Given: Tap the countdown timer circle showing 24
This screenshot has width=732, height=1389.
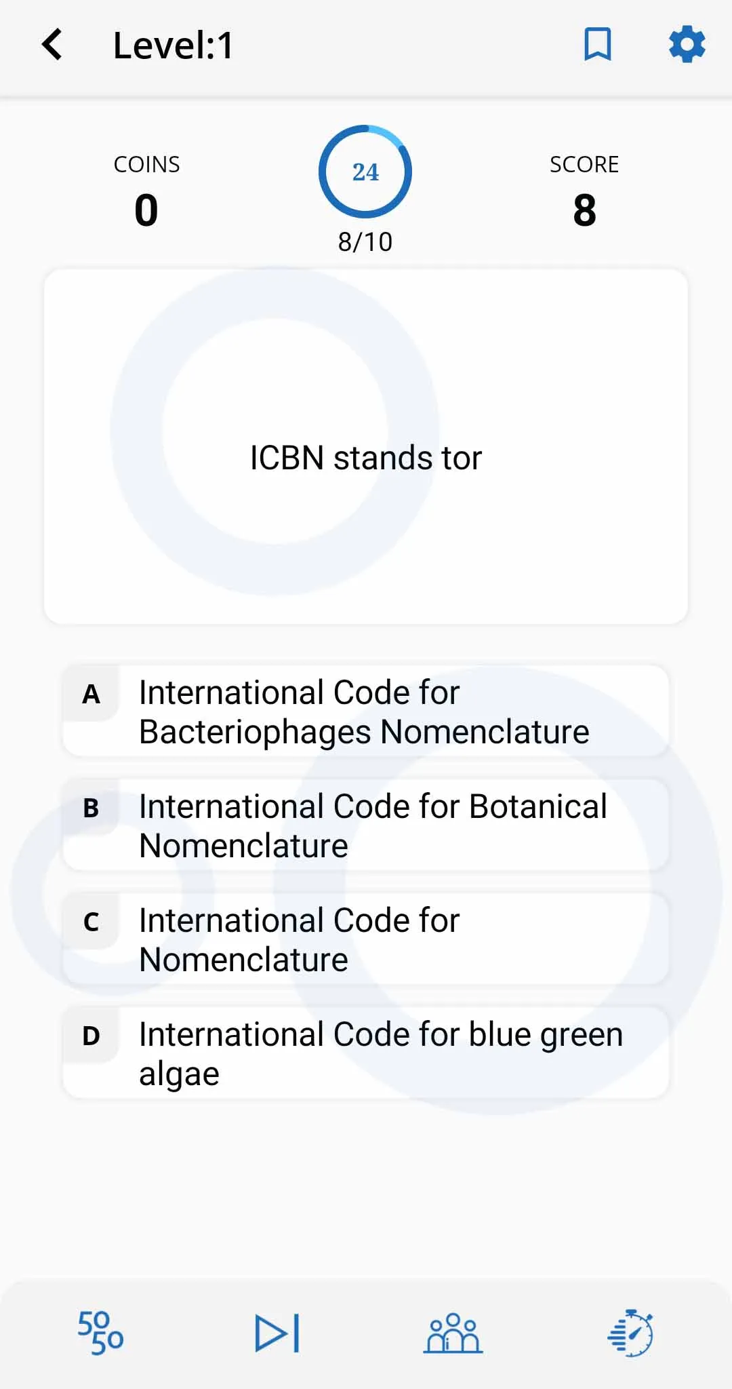Looking at the screenshot, I should (x=365, y=172).
